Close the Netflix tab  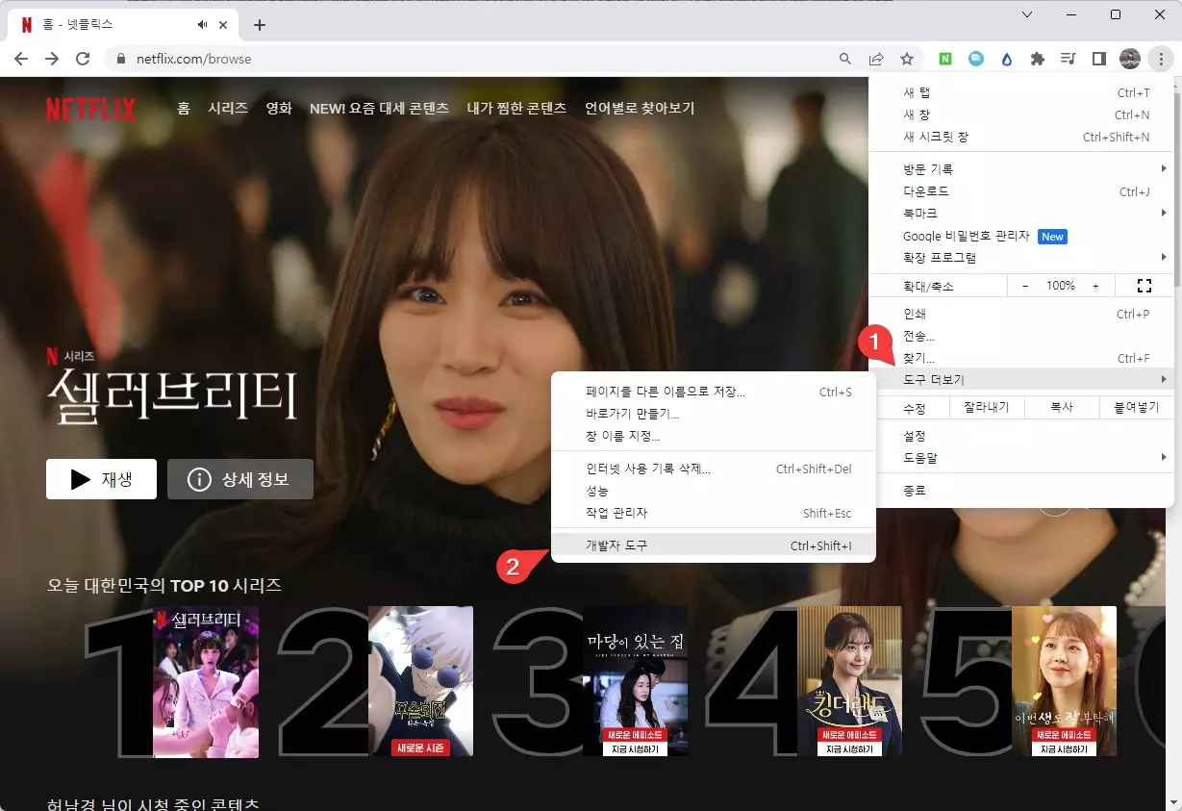click(x=225, y=25)
